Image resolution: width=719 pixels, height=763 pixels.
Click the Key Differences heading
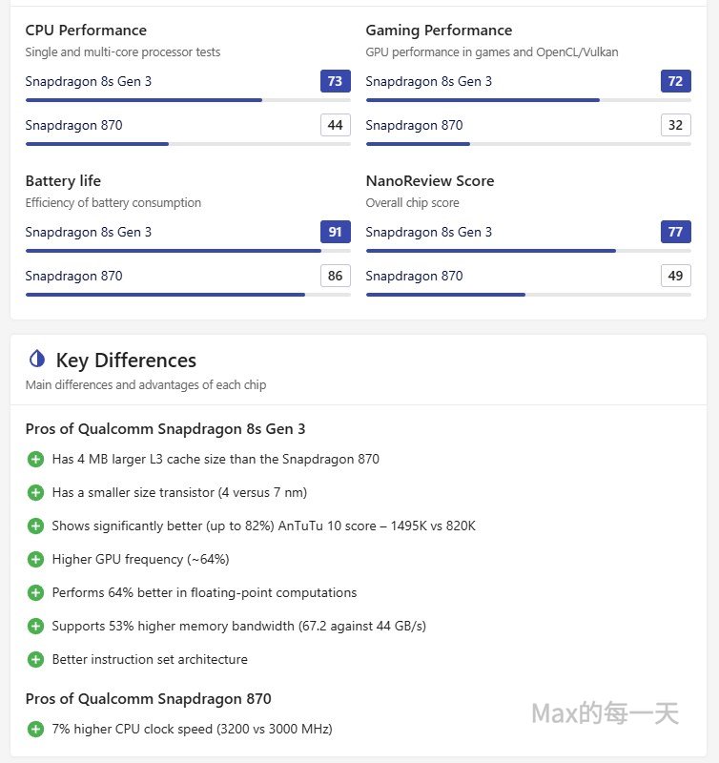tap(126, 361)
